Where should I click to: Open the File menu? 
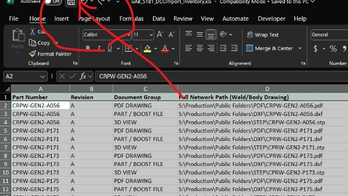click(14, 19)
